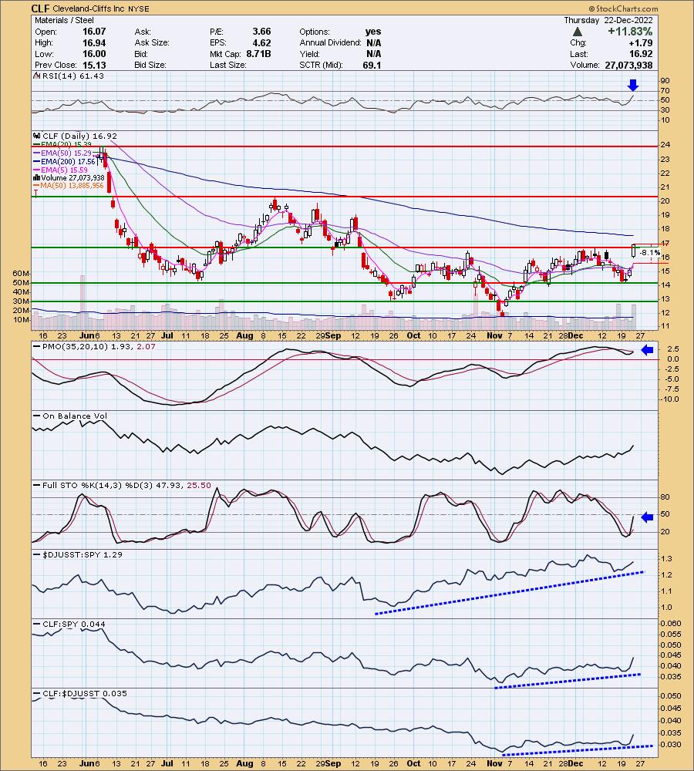Select the Last value 16.92
The image size is (694, 771).
pyautogui.click(x=641, y=54)
